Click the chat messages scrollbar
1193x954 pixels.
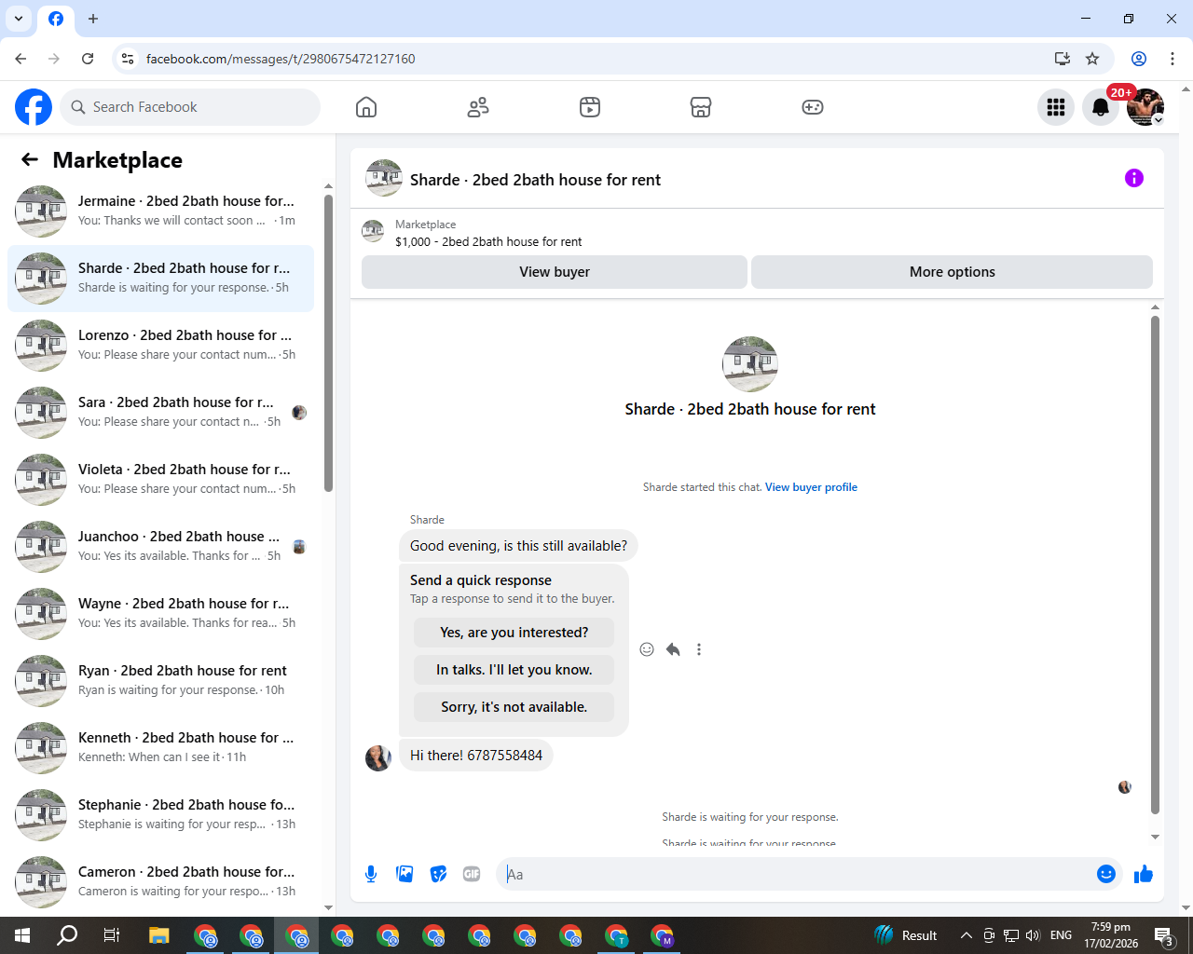point(1155,565)
